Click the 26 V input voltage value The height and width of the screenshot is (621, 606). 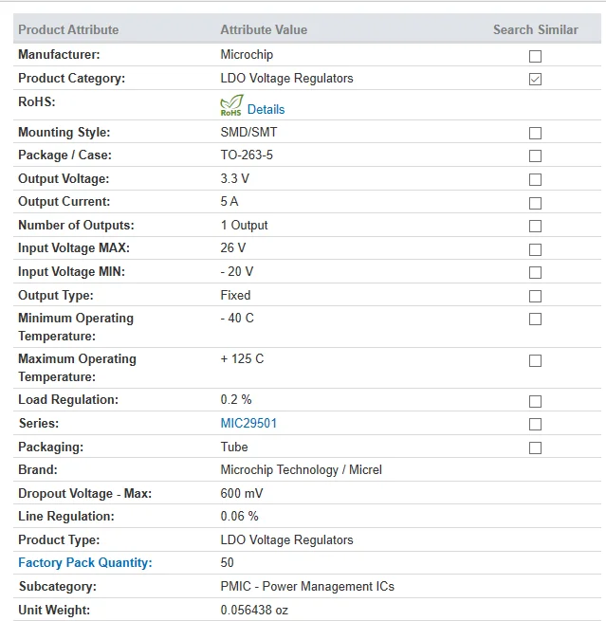(233, 247)
